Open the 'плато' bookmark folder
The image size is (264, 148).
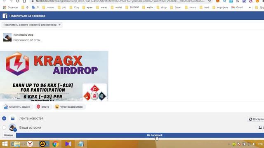191,7
